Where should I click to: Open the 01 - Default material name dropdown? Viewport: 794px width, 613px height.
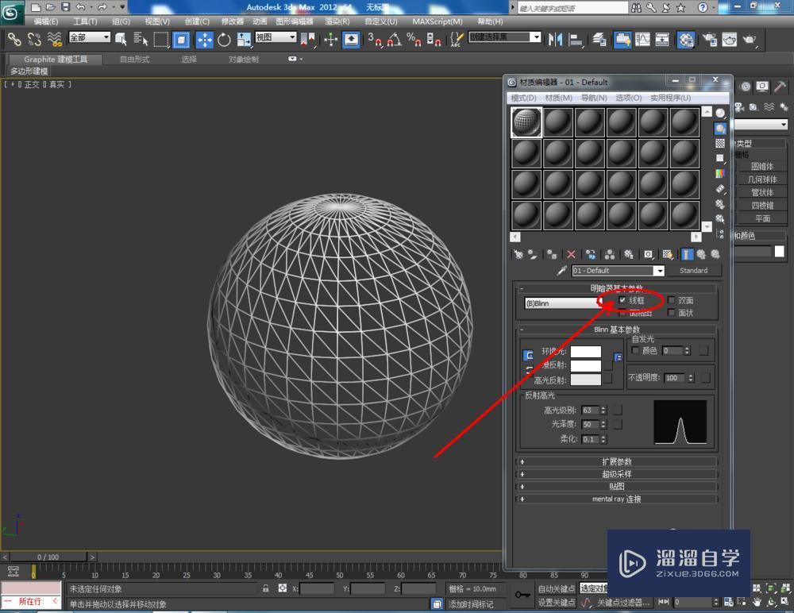[660, 271]
